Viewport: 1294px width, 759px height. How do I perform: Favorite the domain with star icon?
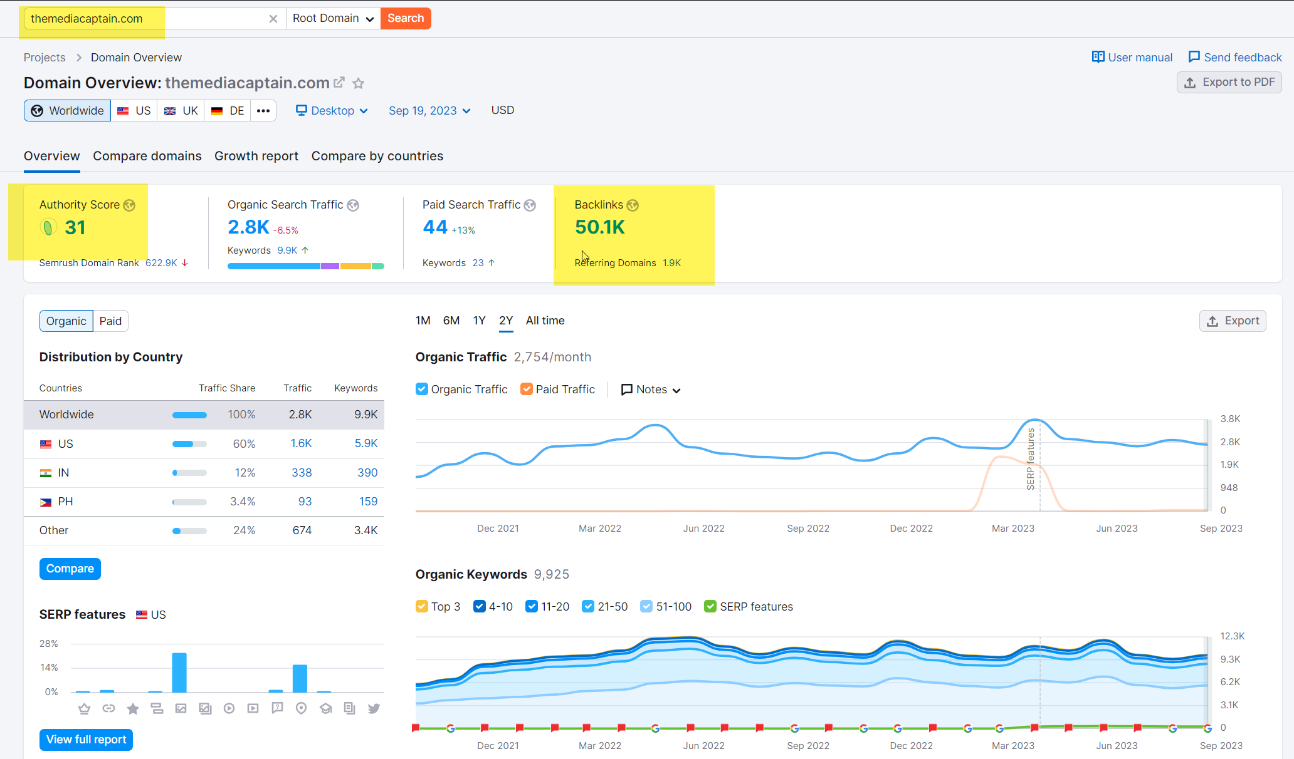359,83
